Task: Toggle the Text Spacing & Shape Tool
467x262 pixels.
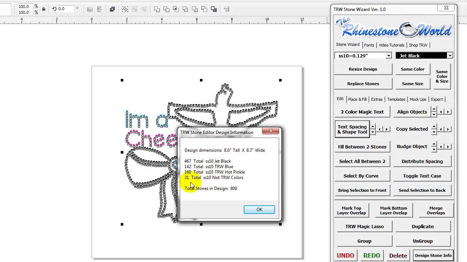Action: tap(352, 129)
